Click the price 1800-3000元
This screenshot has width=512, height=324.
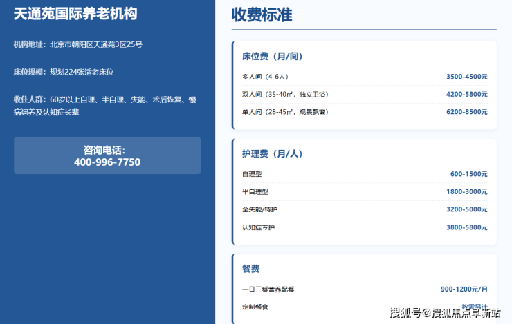tap(467, 192)
